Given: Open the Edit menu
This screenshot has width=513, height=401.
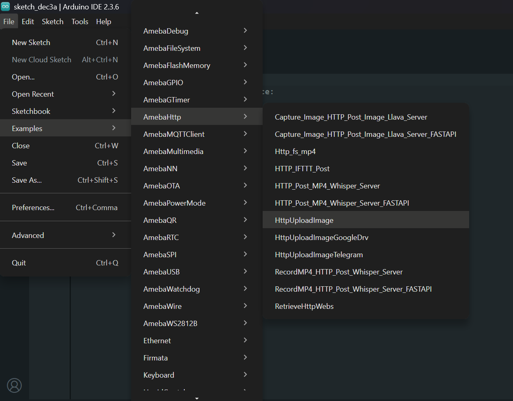Looking at the screenshot, I should click(x=28, y=22).
